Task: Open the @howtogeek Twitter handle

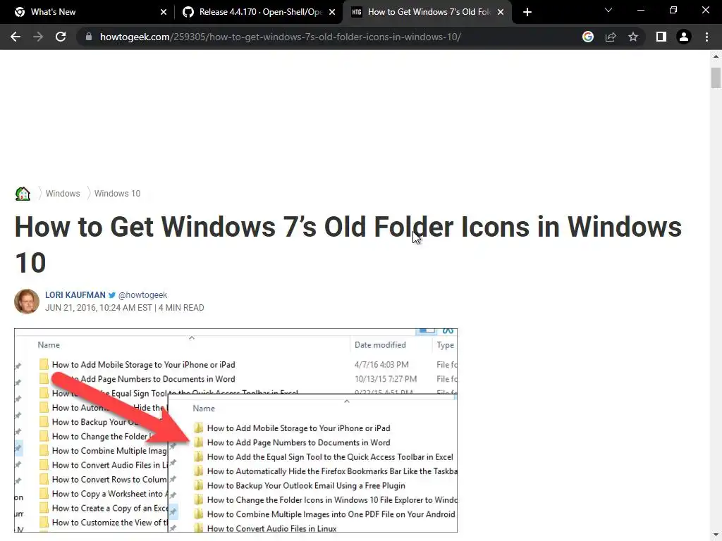Action: coord(142,295)
